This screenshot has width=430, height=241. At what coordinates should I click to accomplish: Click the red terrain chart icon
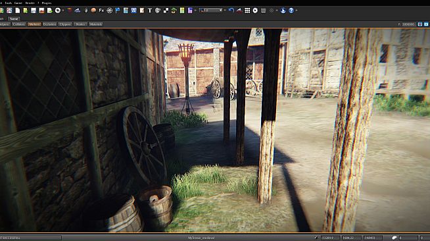[239, 11]
